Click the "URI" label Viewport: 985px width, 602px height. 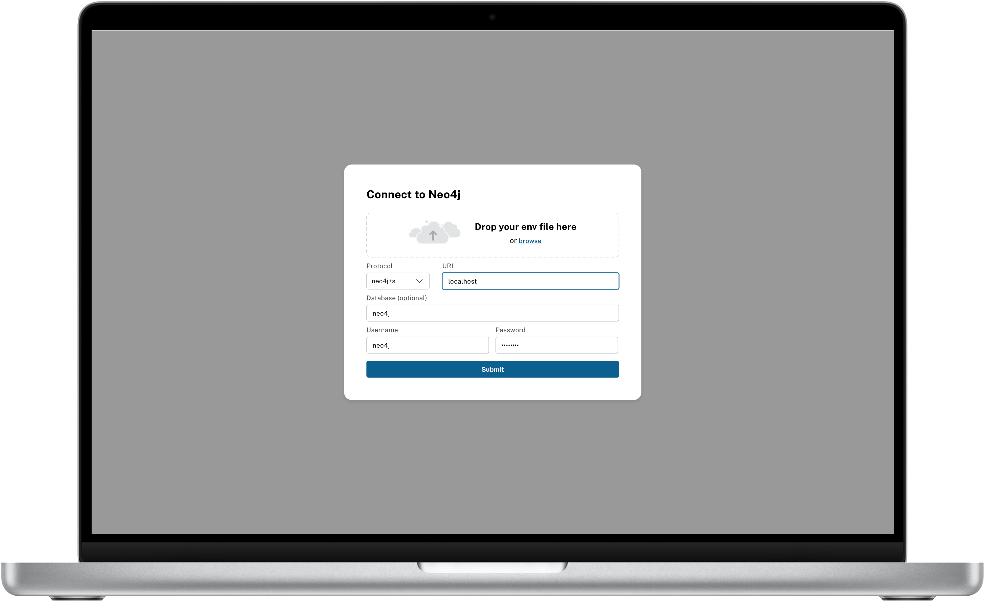(x=447, y=266)
